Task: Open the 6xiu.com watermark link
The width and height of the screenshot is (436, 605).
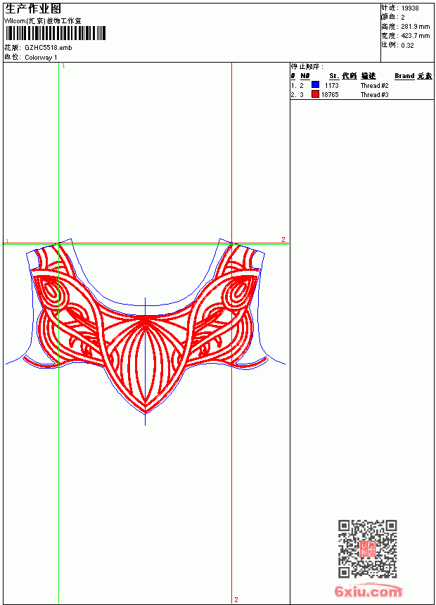Action: click(x=368, y=591)
